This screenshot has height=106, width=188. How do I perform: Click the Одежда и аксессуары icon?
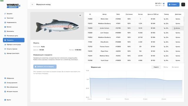pos(5,44)
